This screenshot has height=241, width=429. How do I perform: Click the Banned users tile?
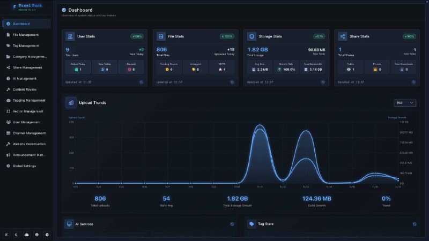[131, 67]
